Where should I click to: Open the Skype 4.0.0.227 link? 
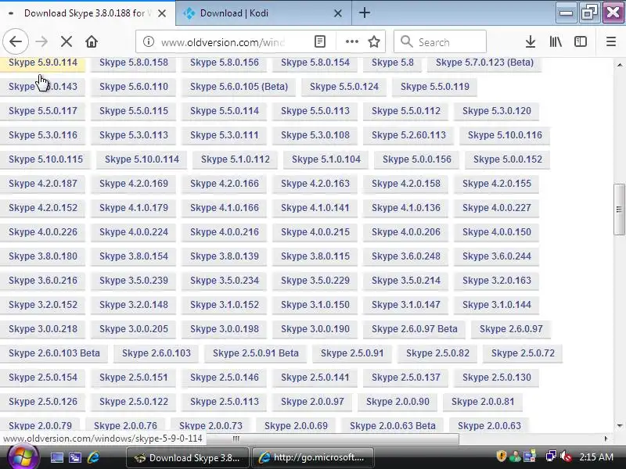pyautogui.click(x=497, y=208)
